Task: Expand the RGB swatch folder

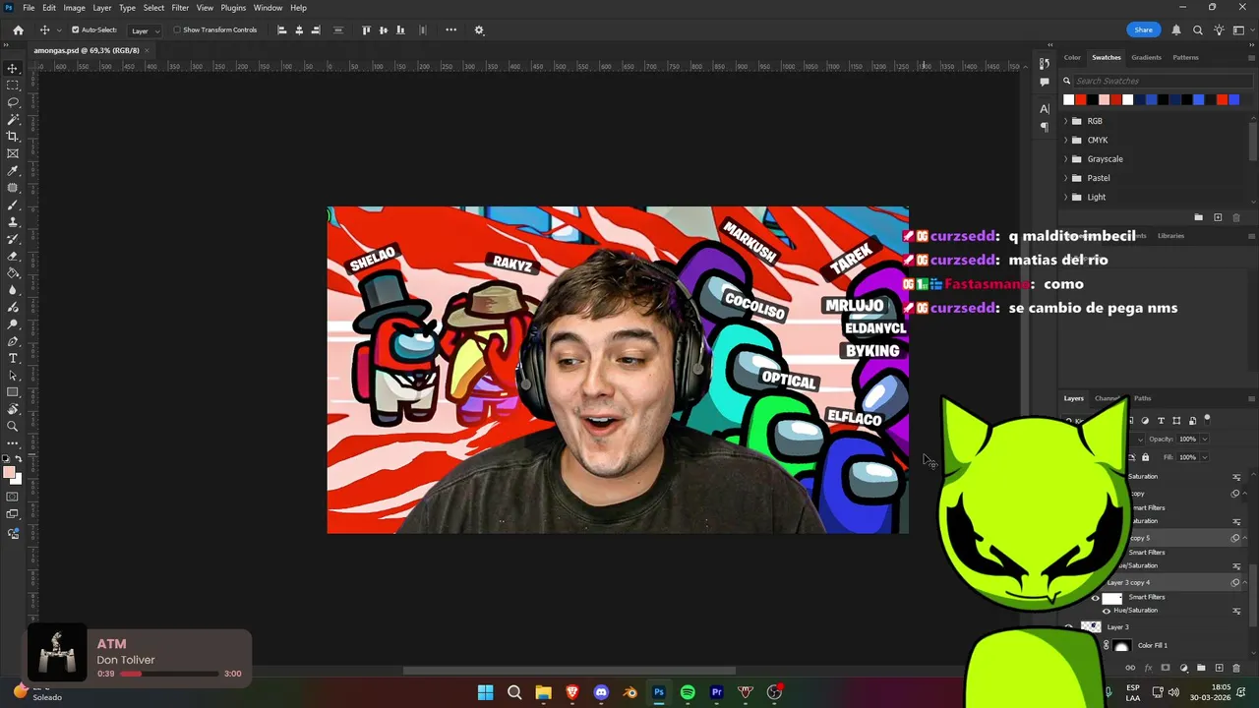Action: coord(1066,121)
